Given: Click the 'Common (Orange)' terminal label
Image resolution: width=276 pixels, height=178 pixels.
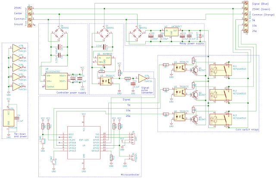Looking at the screenshot, I should (x=263, y=15).
